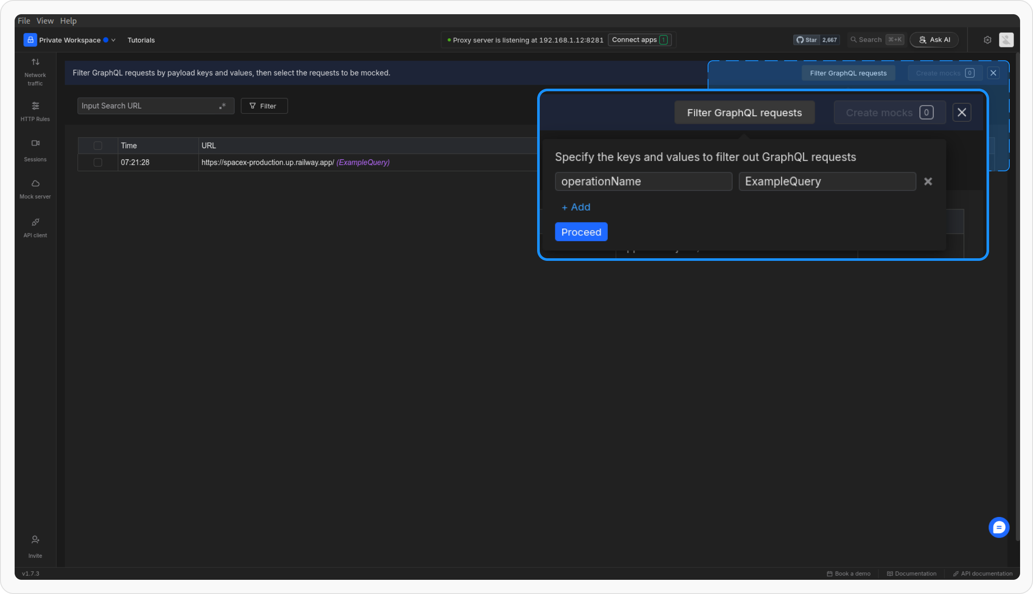Open the Help menu
This screenshot has height=594, width=1033.
(68, 21)
